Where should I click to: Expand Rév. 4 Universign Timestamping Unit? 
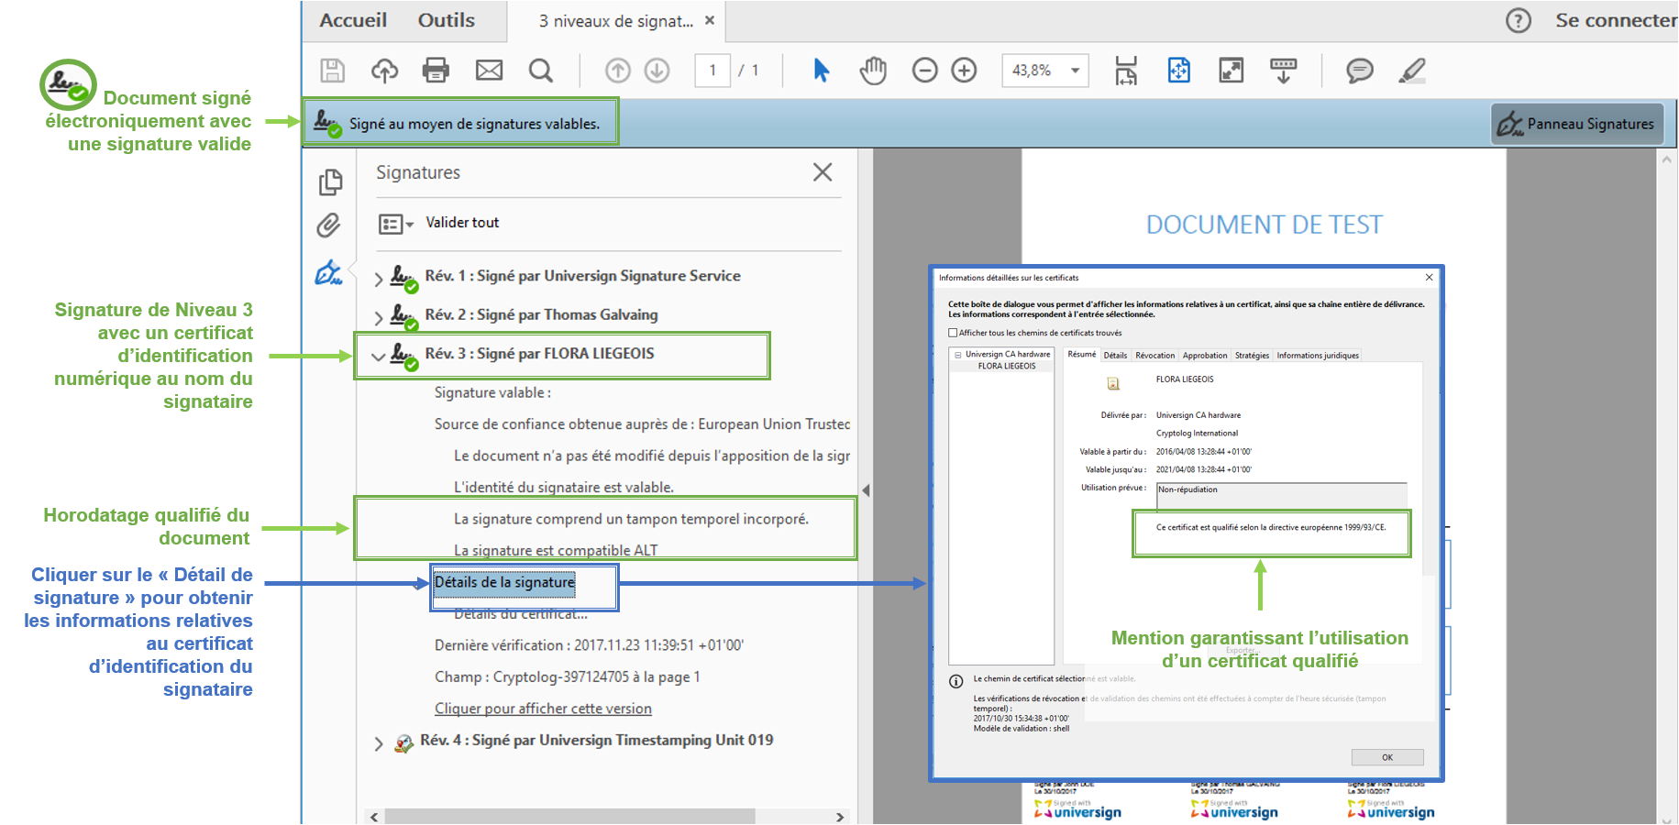pos(379,743)
